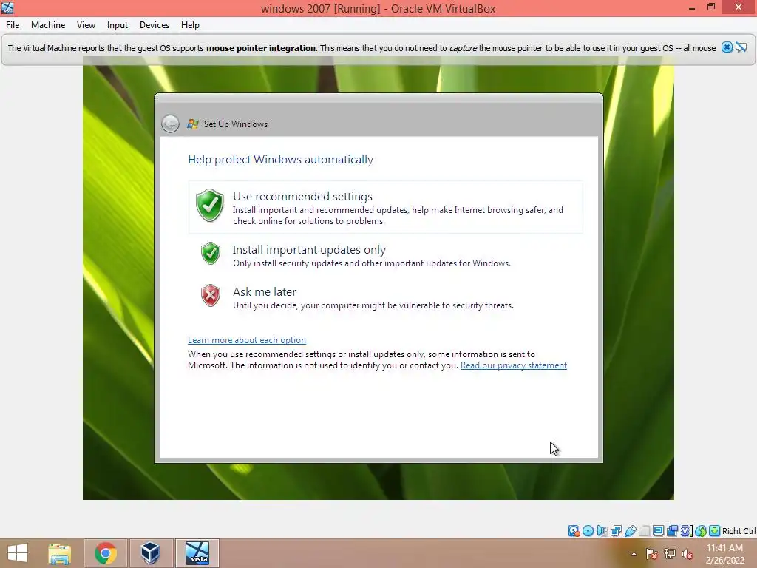
Task: Click the network tray icon
Action: [670, 554]
